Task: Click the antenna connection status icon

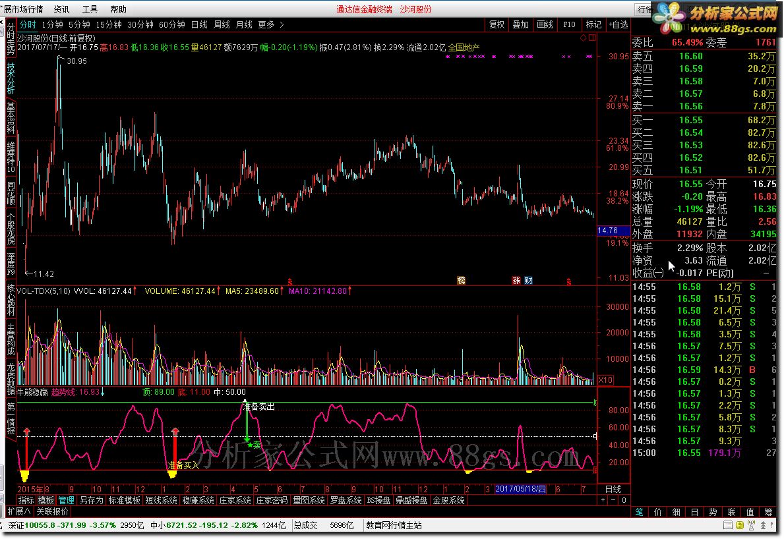Action: point(751,525)
